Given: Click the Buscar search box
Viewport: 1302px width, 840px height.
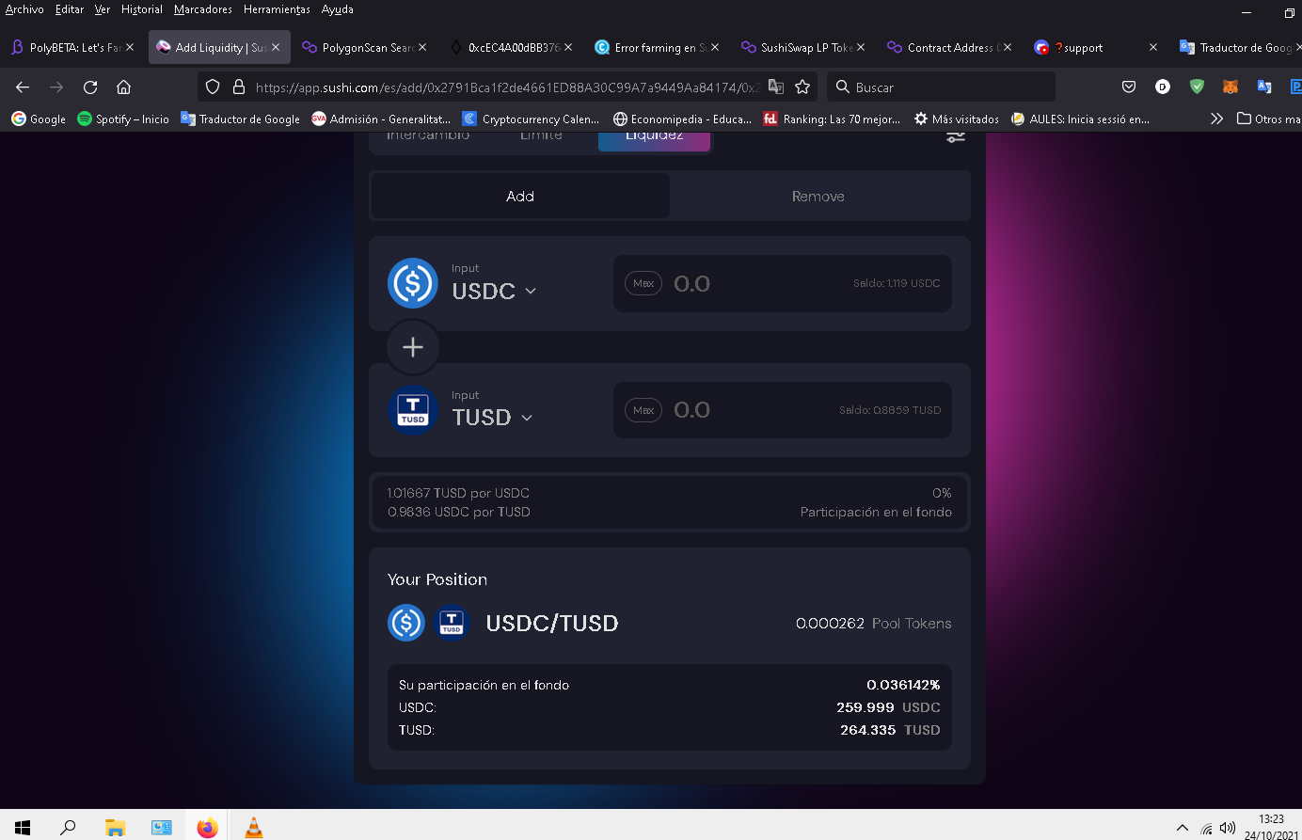Looking at the screenshot, I should [x=941, y=87].
